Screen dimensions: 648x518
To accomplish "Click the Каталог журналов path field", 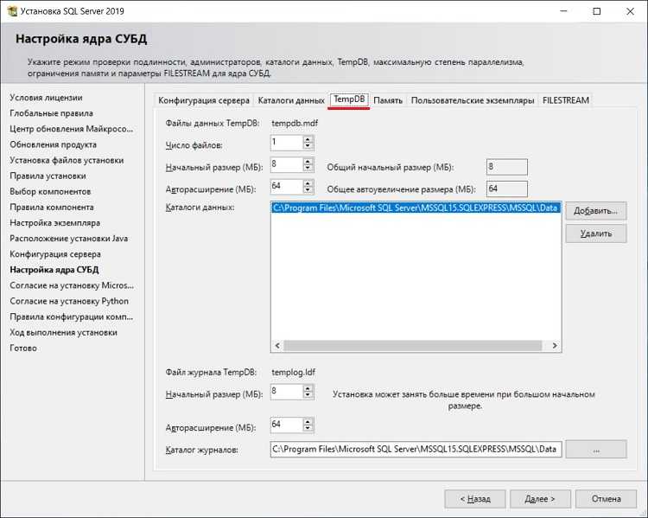I will click(x=416, y=450).
